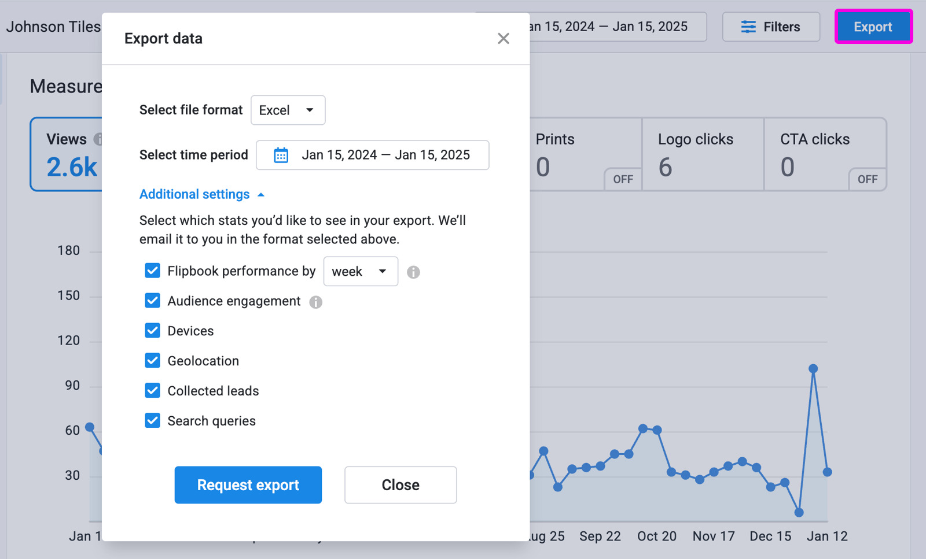The image size is (926, 559).
Task: Close the Export data dialog with X
Action: tap(503, 39)
